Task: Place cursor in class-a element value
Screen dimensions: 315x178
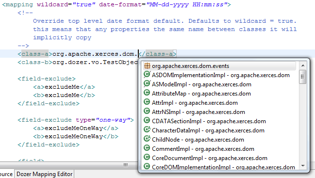Action: tap(95, 54)
